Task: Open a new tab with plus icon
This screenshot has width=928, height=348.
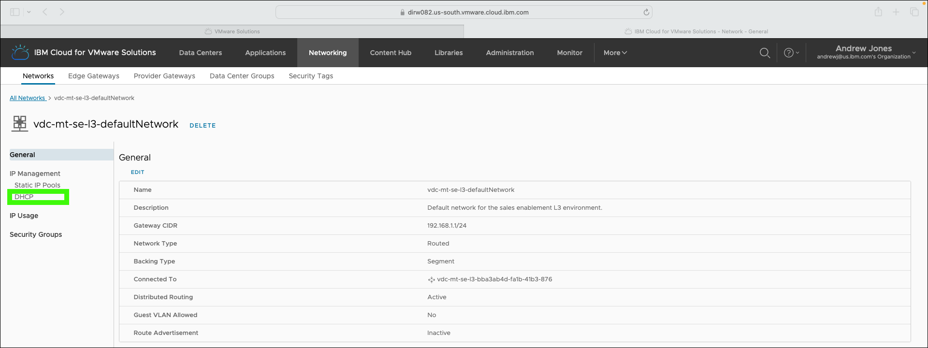Action: coord(896,12)
